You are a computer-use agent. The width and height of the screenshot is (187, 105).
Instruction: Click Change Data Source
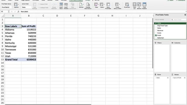(x=88, y=6)
